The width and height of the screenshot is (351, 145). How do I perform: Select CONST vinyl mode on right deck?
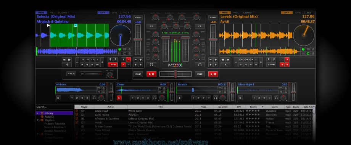(248, 13)
